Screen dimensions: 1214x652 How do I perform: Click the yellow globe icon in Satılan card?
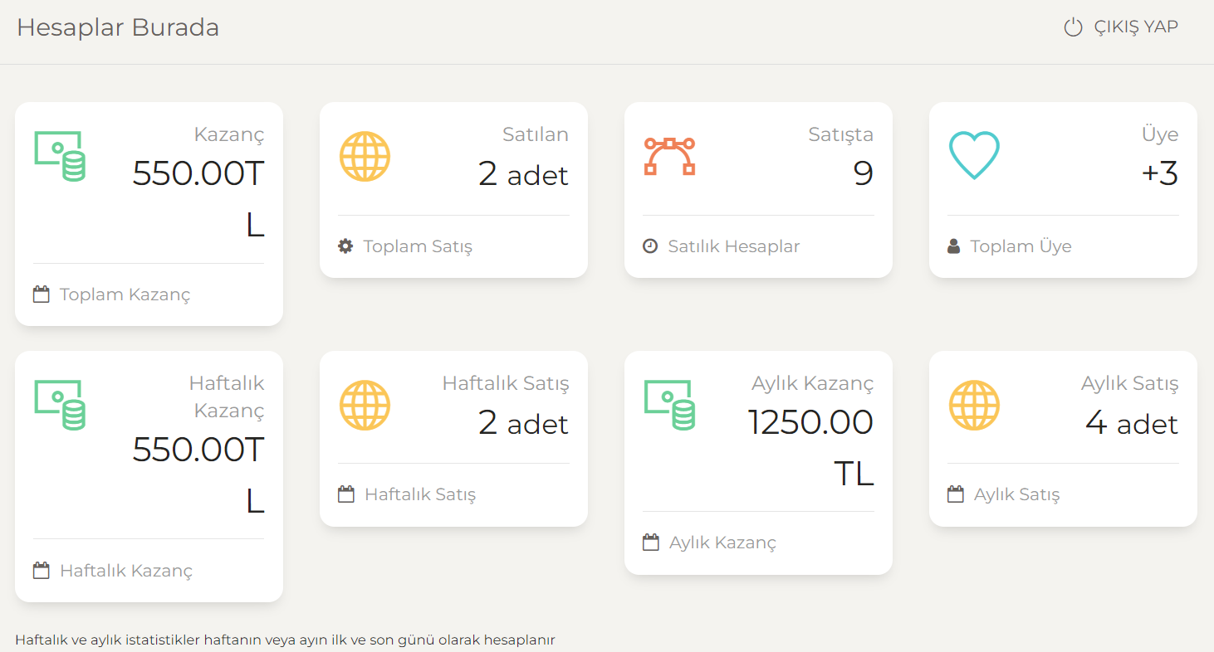pyautogui.click(x=365, y=156)
